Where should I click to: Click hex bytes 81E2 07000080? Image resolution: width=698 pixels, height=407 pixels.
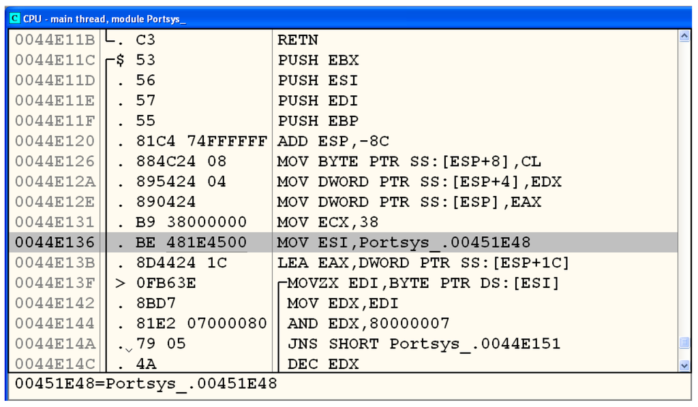pos(201,323)
